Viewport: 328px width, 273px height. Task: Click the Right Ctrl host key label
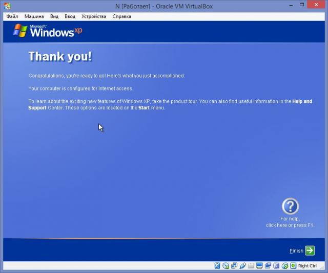coord(307,266)
